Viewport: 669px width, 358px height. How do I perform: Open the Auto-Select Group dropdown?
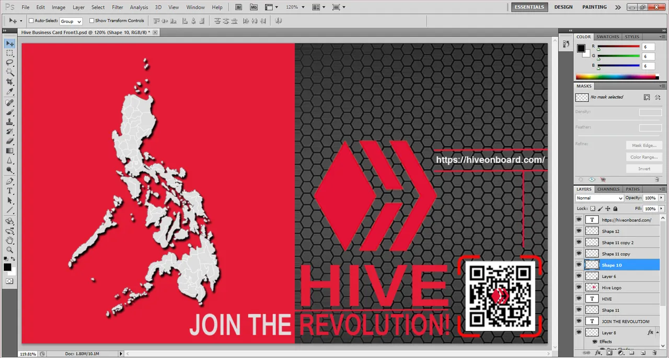coord(71,21)
